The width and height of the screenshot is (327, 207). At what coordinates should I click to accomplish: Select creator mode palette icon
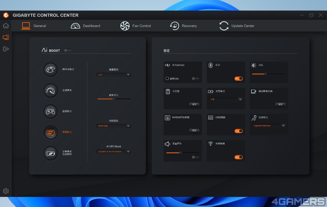pyautogui.click(x=51, y=70)
